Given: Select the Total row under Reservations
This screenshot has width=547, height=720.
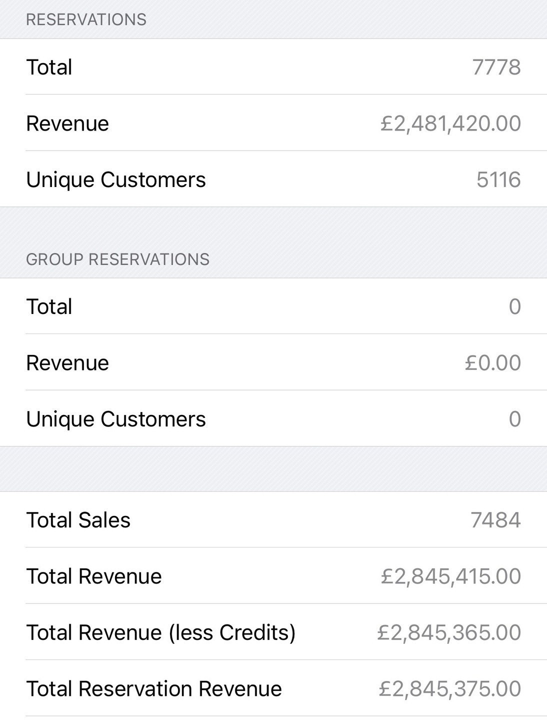Looking at the screenshot, I should pyautogui.click(x=49, y=67).
